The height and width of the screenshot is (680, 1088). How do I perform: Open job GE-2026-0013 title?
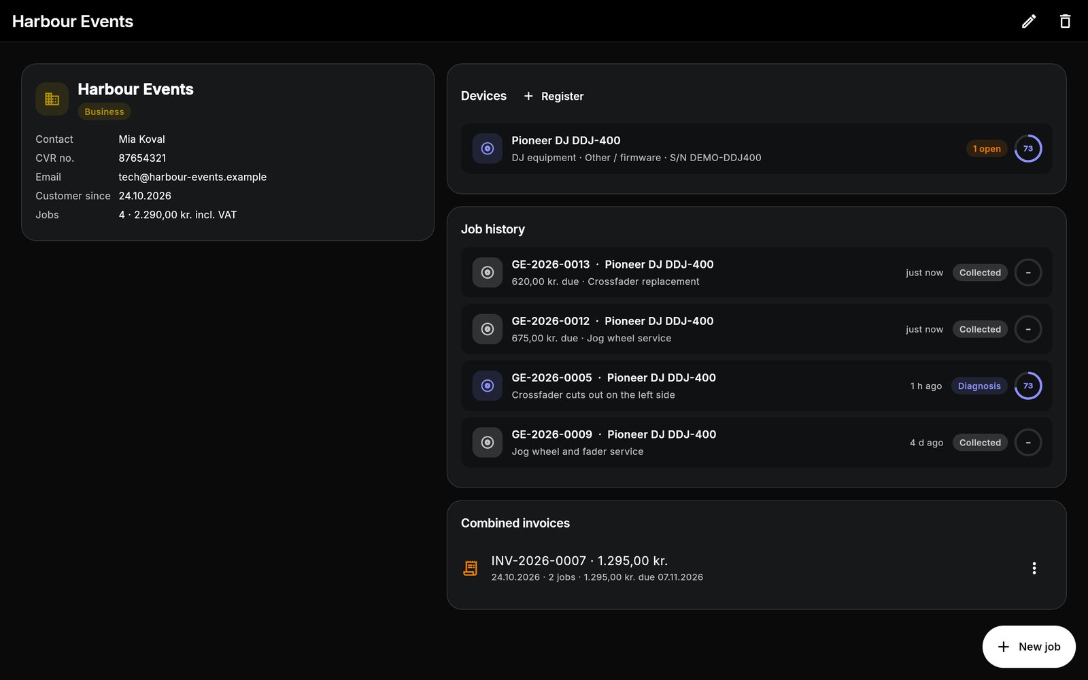coord(613,265)
